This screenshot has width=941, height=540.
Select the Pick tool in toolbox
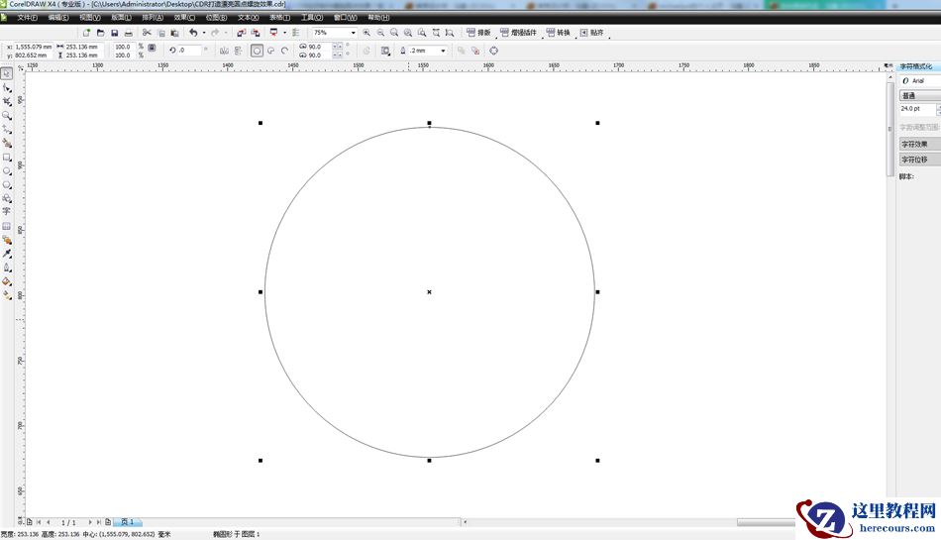pos(7,73)
